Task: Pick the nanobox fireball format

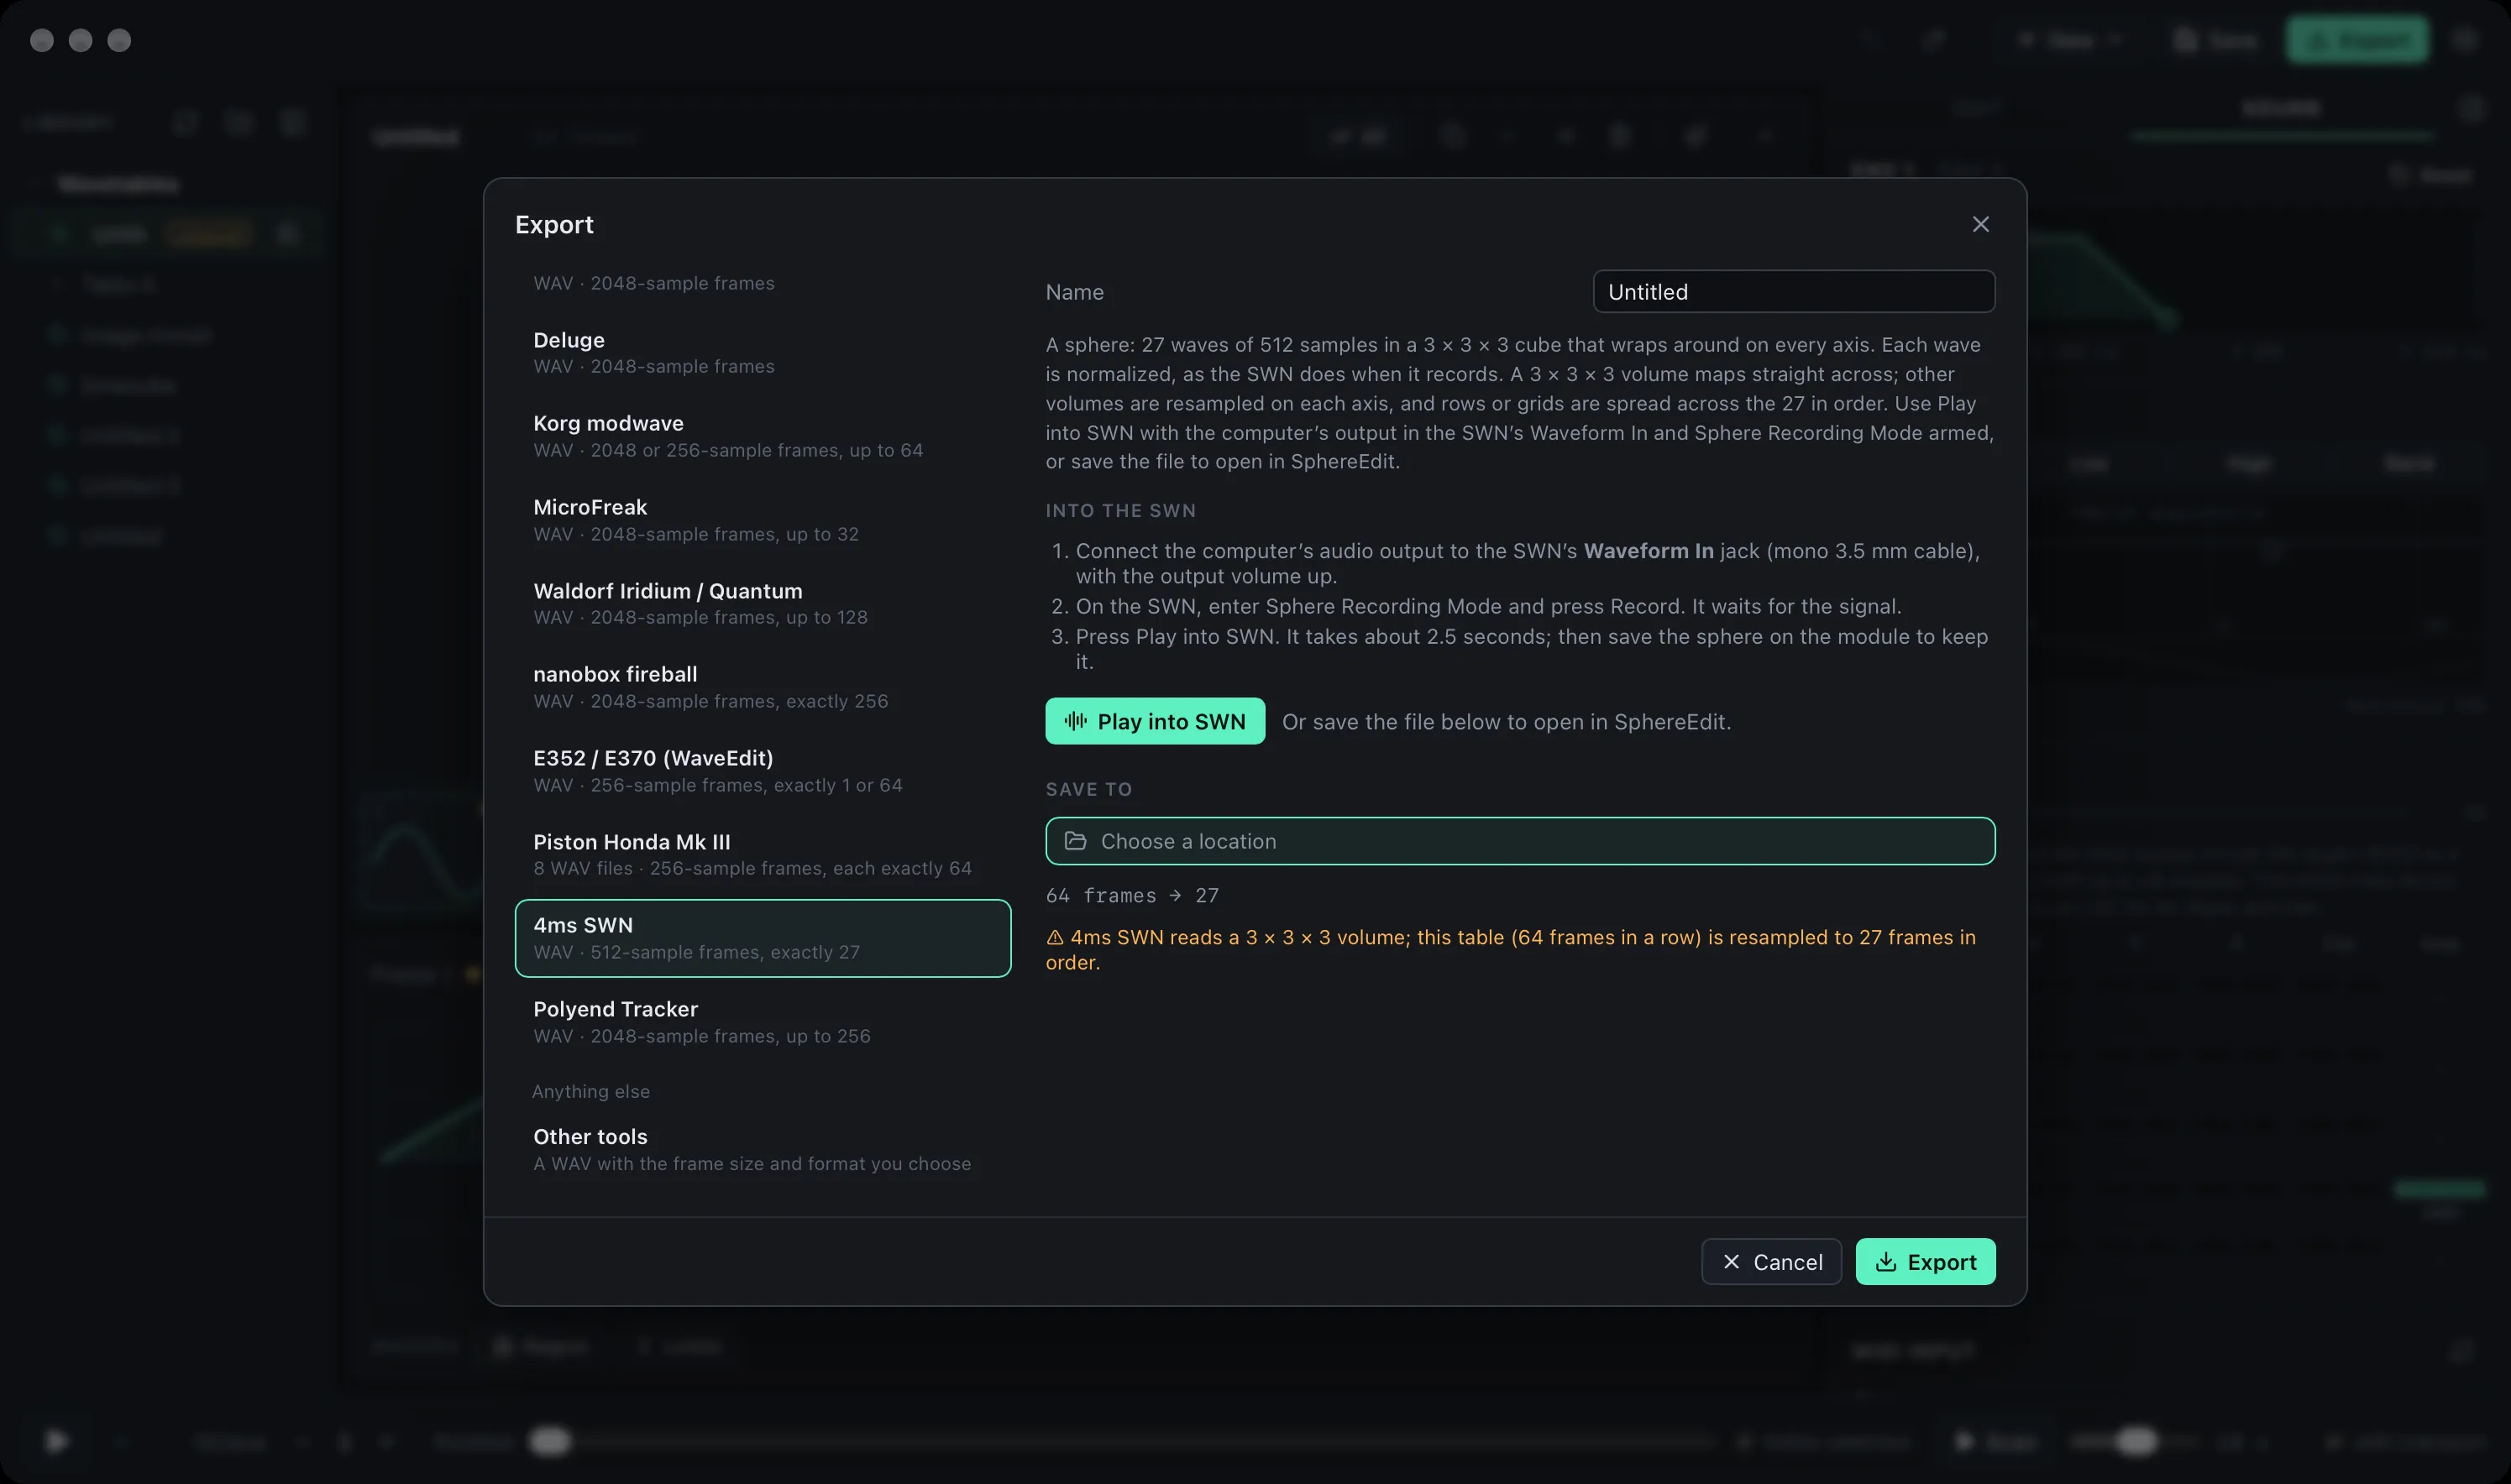Action: (x=763, y=687)
